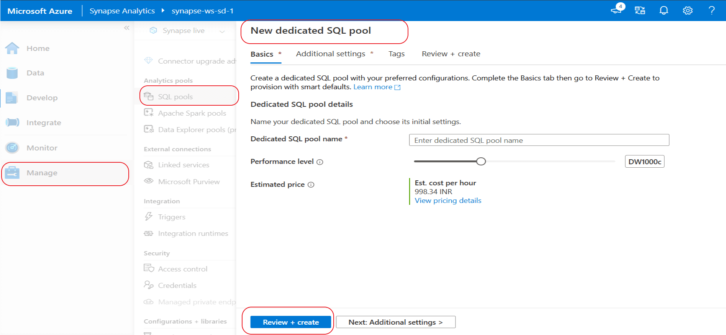Open the Monitor hub icon
Image resolution: width=726 pixels, height=335 pixels.
coord(12,148)
